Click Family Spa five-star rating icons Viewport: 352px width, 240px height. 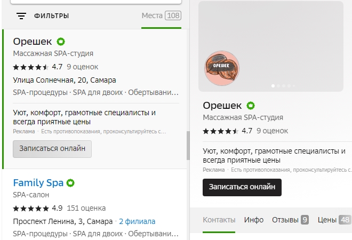click(x=31, y=208)
